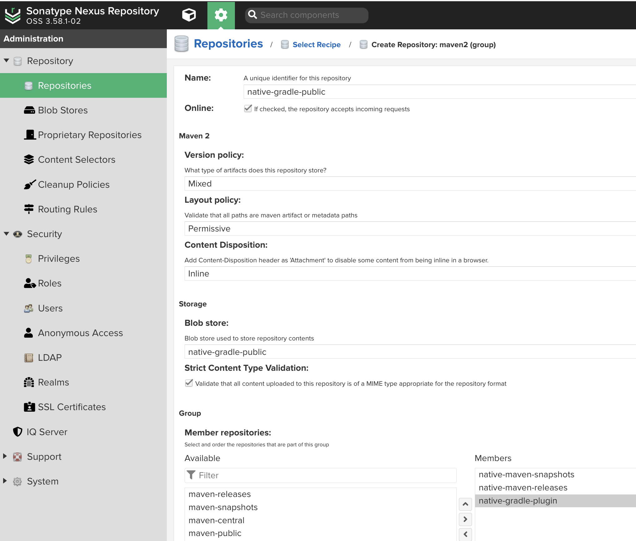Screen dimensions: 636x541
Task: Click the move-up arrow for members
Action: click(x=465, y=504)
